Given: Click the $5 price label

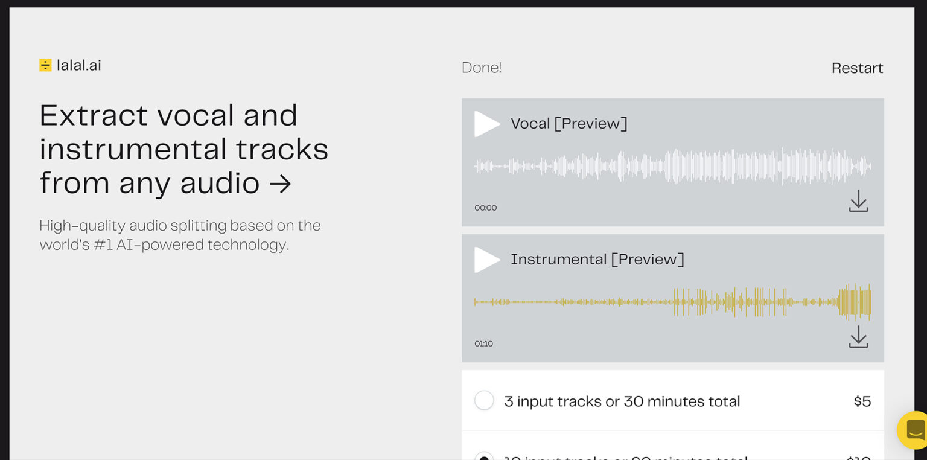Looking at the screenshot, I should point(862,401).
